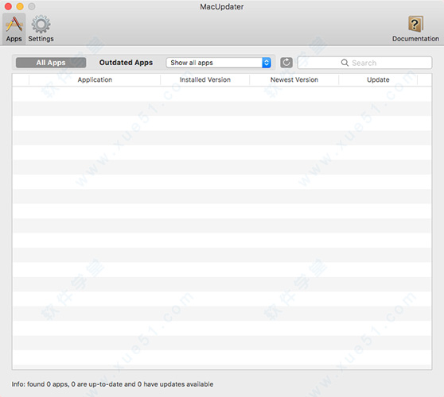Open the Apps toolbar section
The height and width of the screenshot is (397, 444).
14,29
